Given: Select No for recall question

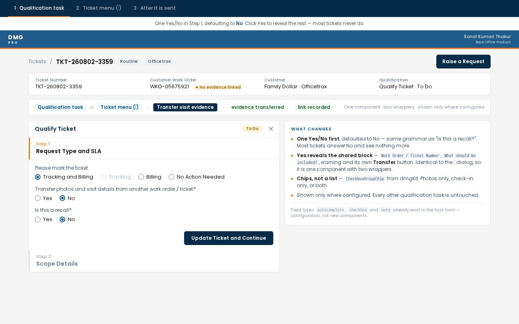Looking at the screenshot, I should click(x=67, y=219).
